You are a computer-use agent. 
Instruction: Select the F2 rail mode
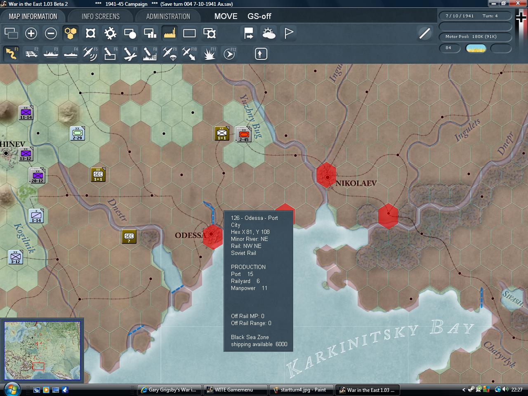[31, 54]
